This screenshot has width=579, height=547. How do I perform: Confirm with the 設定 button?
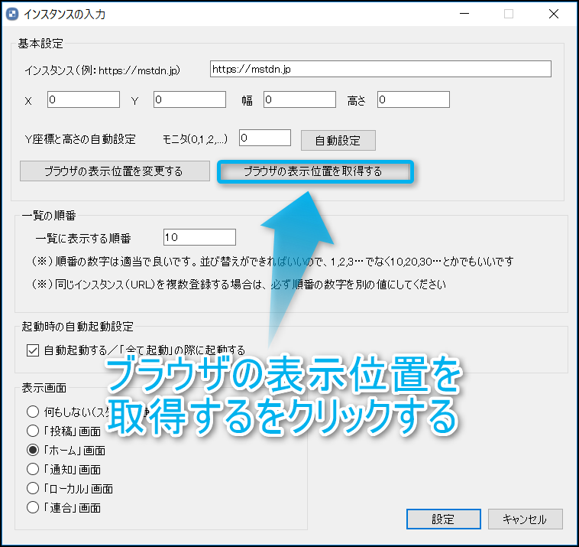pyautogui.click(x=443, y=519)
